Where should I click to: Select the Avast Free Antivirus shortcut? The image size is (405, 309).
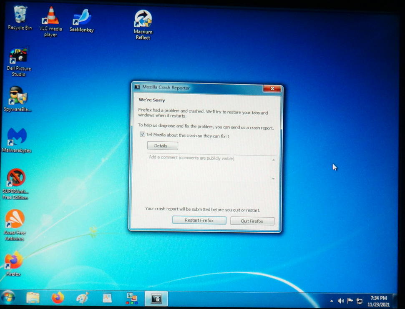pyautogui.click(x=15, y=225)
